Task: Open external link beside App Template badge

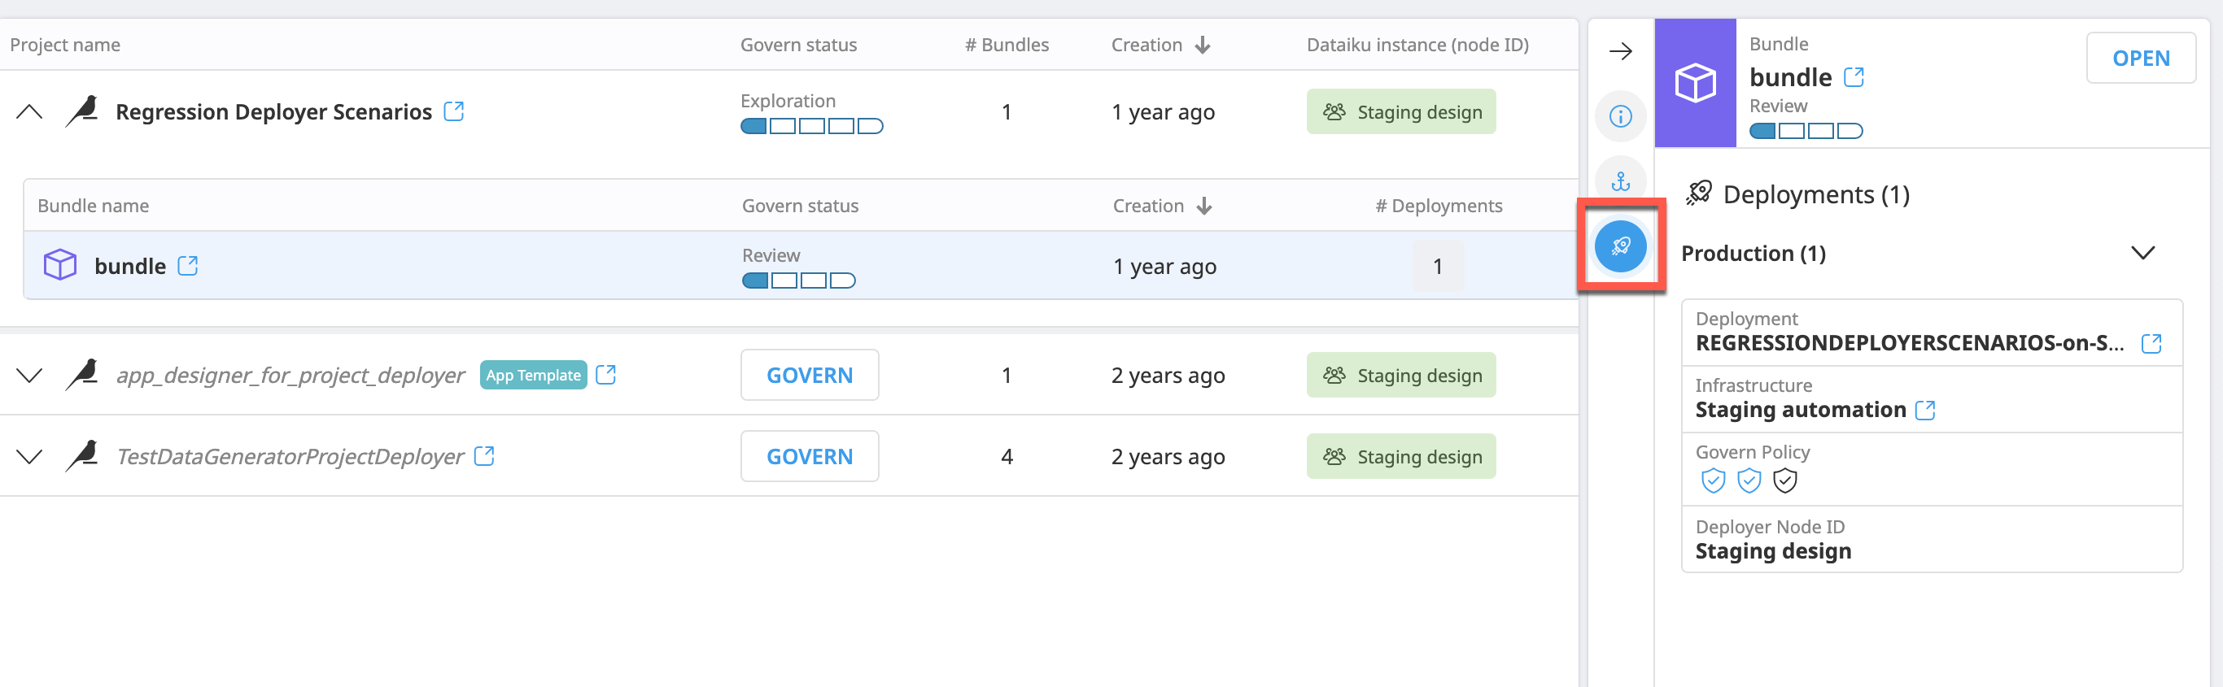Action: tap(606, 374)
